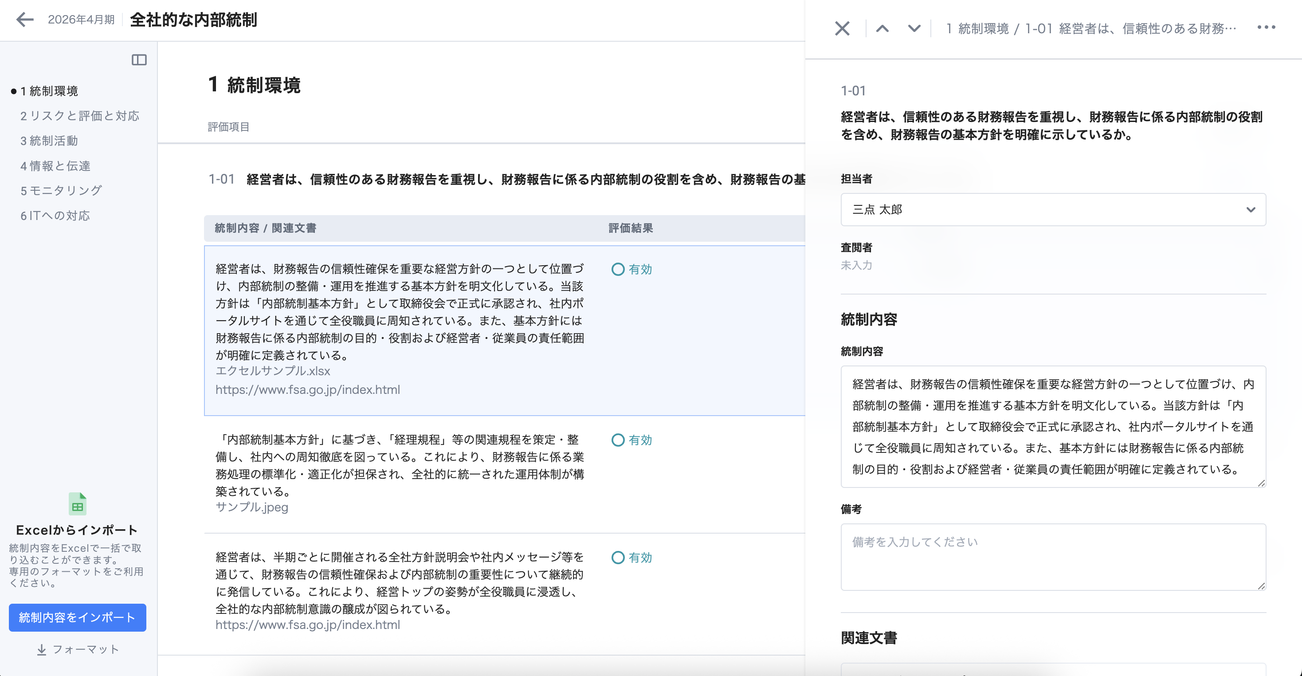Open fsa.go.jp link in first control row

point(308,390)
